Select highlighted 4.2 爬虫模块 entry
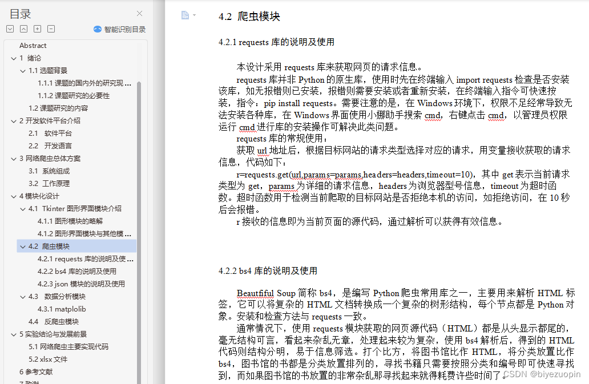 pyautogui.click(x=76, y=246)
